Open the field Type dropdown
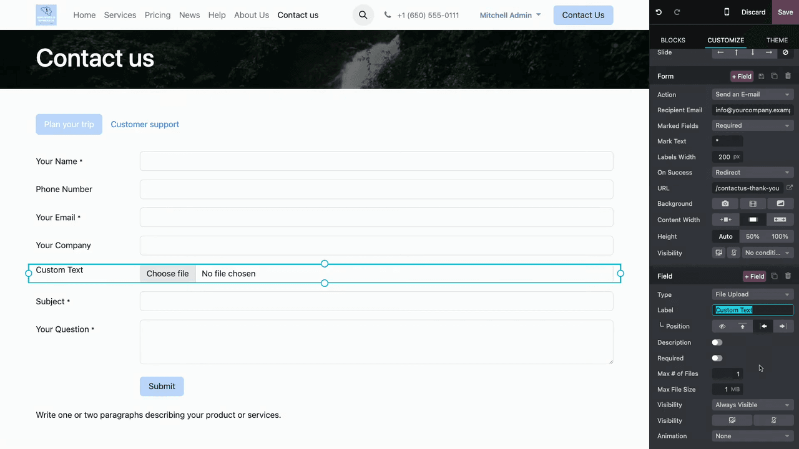 tap(753, 294)
